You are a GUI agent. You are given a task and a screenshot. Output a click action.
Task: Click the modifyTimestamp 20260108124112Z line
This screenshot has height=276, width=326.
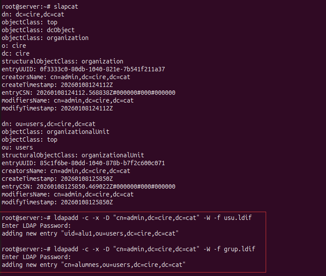point(57,108)
